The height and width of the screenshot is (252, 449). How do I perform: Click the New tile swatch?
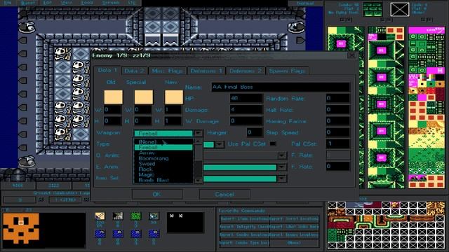pyautogui.click(x=174, y=97)
